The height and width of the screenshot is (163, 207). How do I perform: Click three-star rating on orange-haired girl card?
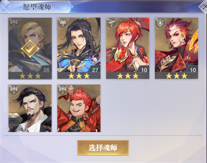click(x=128, y=76)
